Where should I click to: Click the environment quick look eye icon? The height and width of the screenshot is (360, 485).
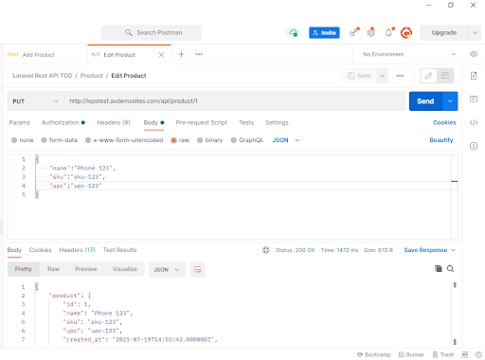pos(474,54)
